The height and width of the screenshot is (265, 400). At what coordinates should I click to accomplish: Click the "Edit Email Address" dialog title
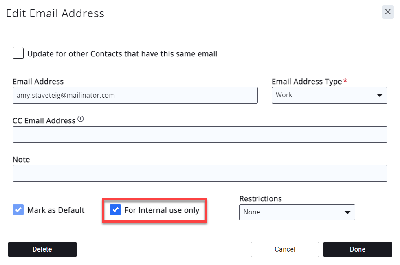click(x=55, y=13)
